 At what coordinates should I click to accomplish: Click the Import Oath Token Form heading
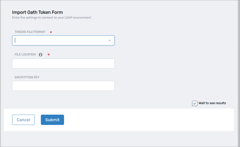click(x=37, y=12)
